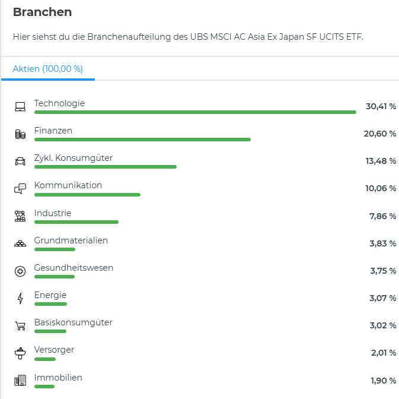Click the Technologie laptop icon
Screen dimensions: 399x399
(20, 107)
